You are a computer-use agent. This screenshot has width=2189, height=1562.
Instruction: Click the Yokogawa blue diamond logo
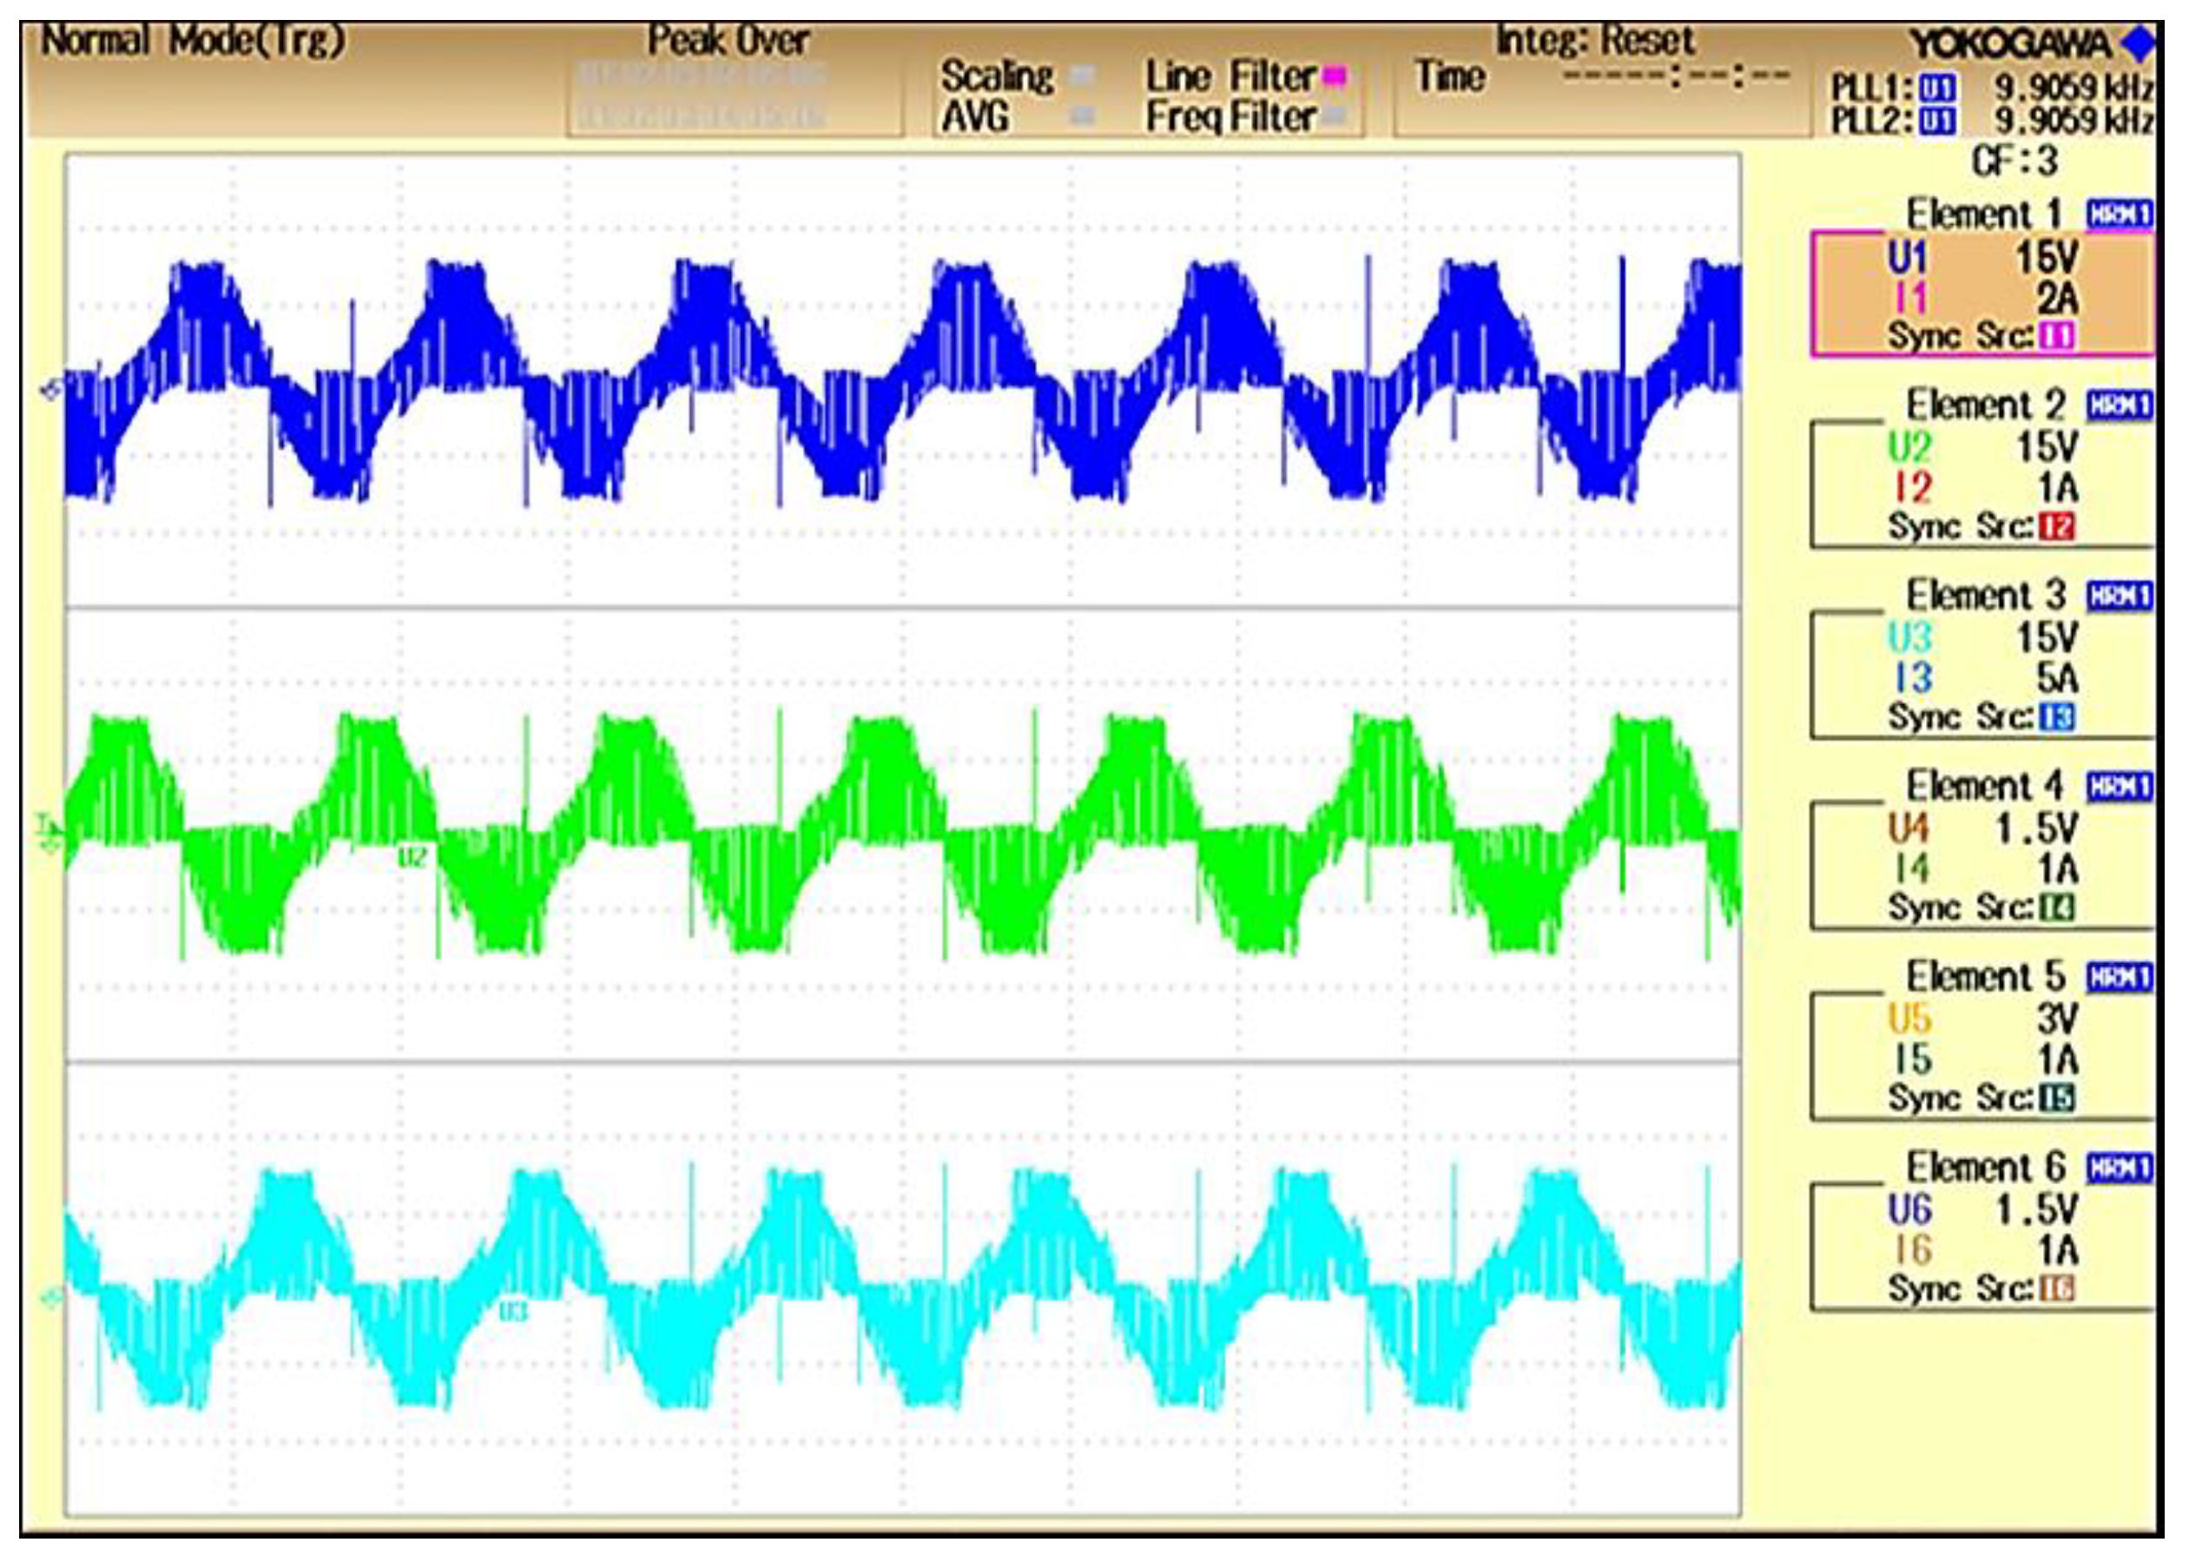[x=2140, y=43]
